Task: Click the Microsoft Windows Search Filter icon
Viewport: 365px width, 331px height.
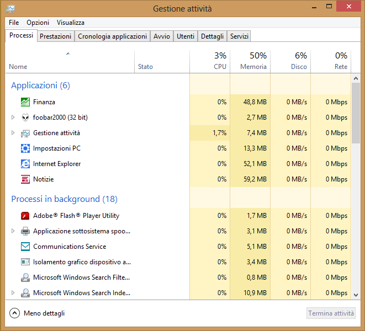Action: [25, 277]
